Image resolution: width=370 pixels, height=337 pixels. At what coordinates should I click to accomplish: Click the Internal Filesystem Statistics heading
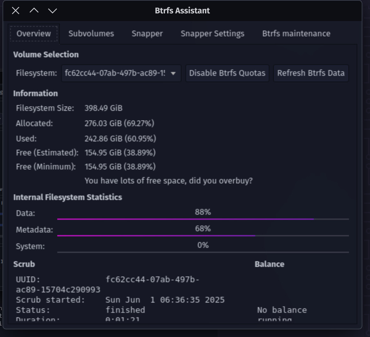[x=68, y=197]
